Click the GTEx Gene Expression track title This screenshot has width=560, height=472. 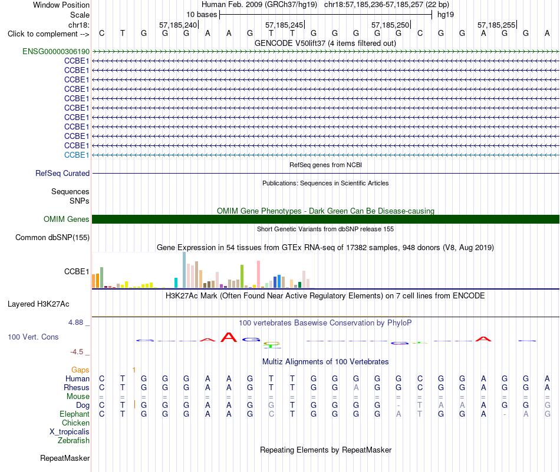(325, 247)
